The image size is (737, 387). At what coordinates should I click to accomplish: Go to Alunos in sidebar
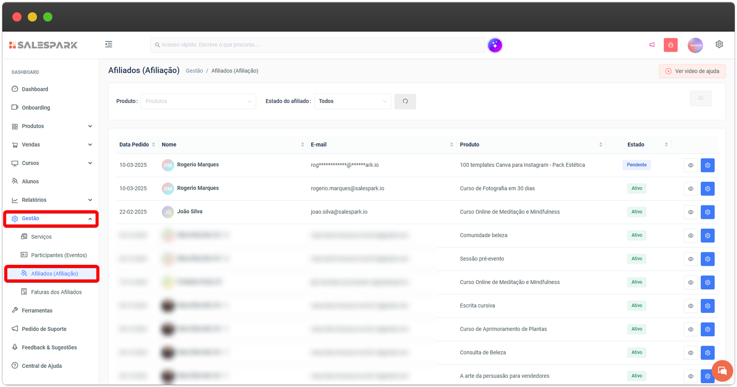(x=30, y=182)
